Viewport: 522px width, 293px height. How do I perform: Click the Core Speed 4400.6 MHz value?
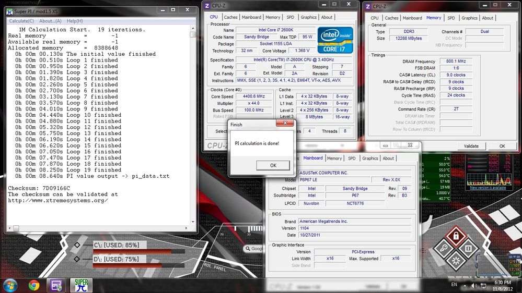[x=253, y=96]
